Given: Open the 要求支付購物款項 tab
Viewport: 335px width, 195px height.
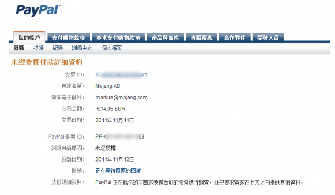Looking at the screenshot, I should 118,38.
